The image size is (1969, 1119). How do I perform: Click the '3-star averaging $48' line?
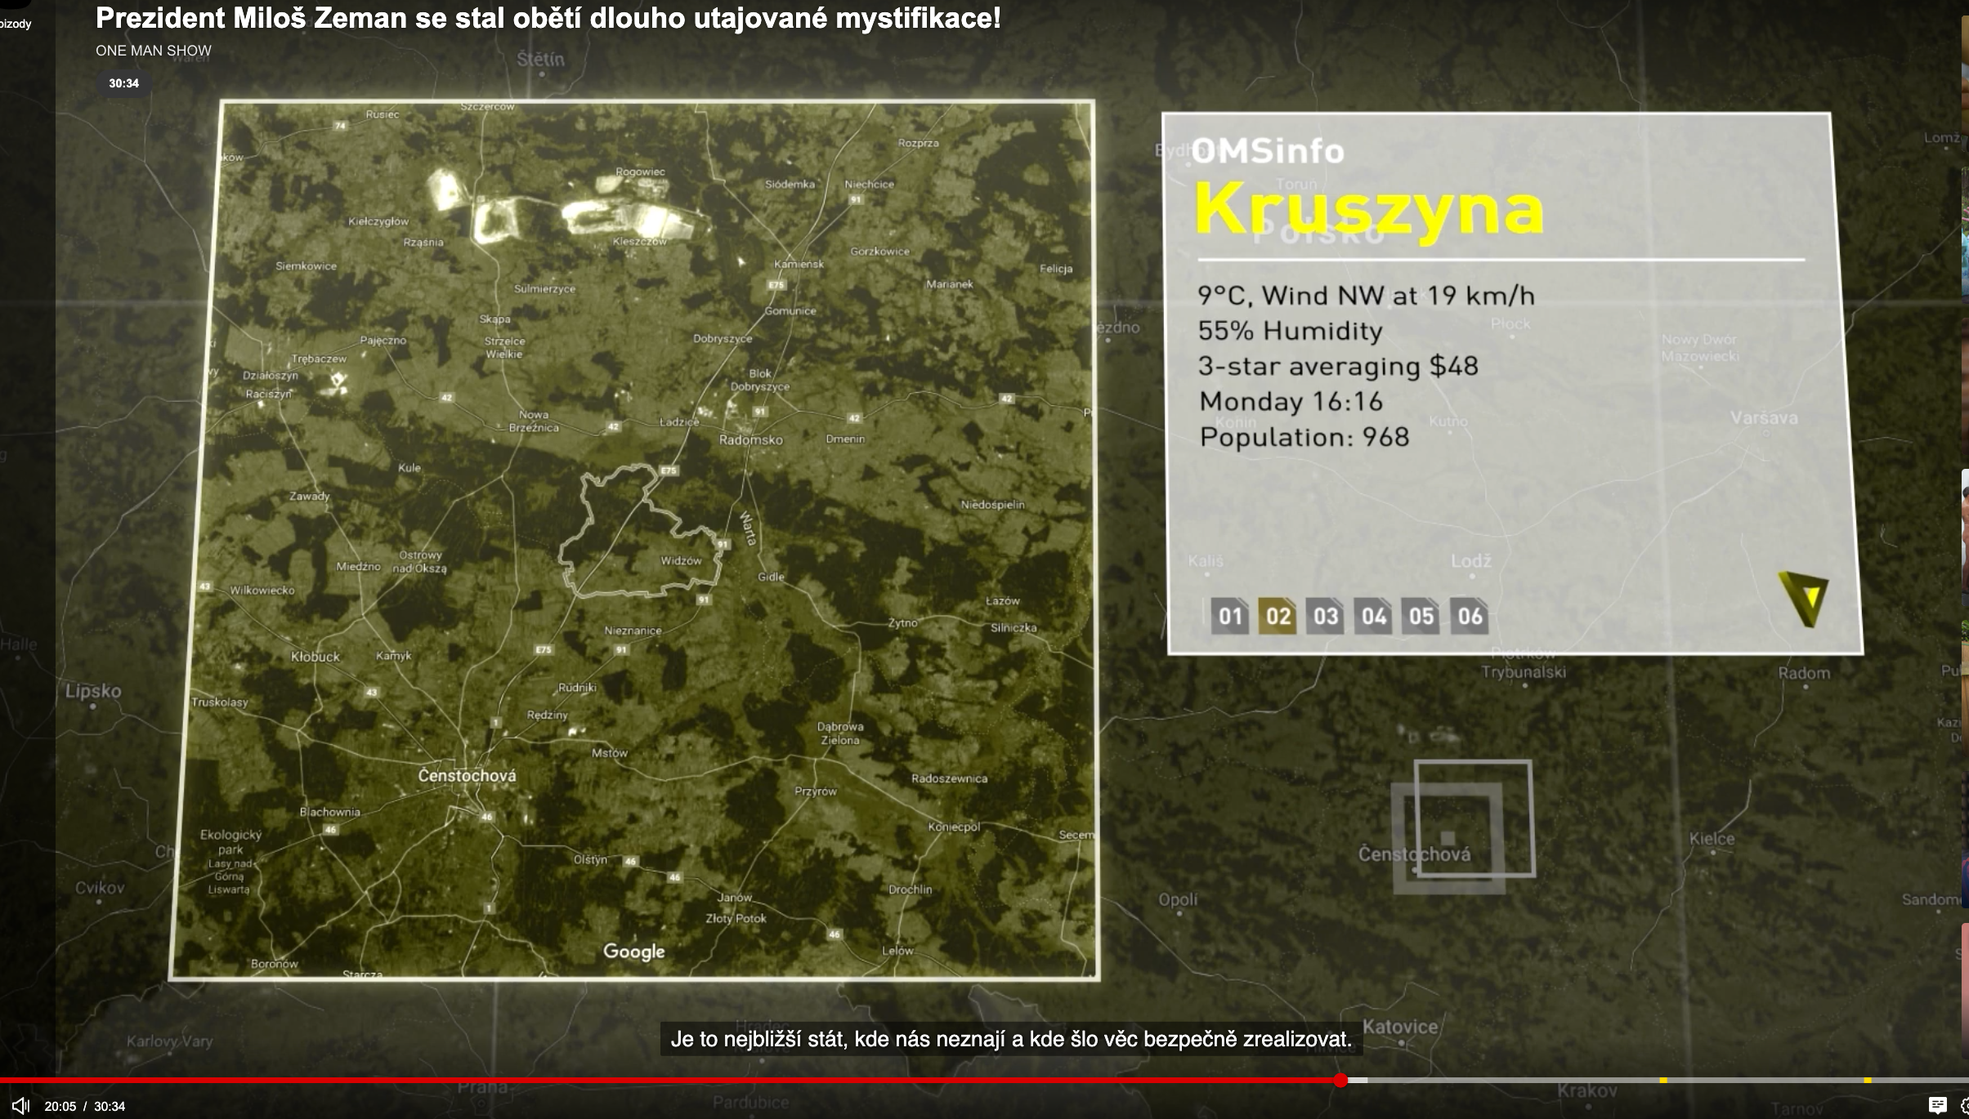(1339, 366)
